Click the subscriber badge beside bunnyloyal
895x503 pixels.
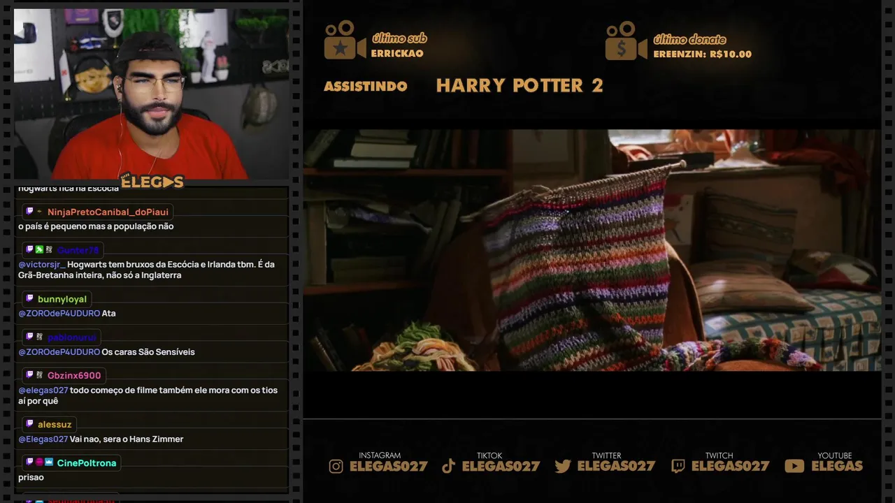29,299
